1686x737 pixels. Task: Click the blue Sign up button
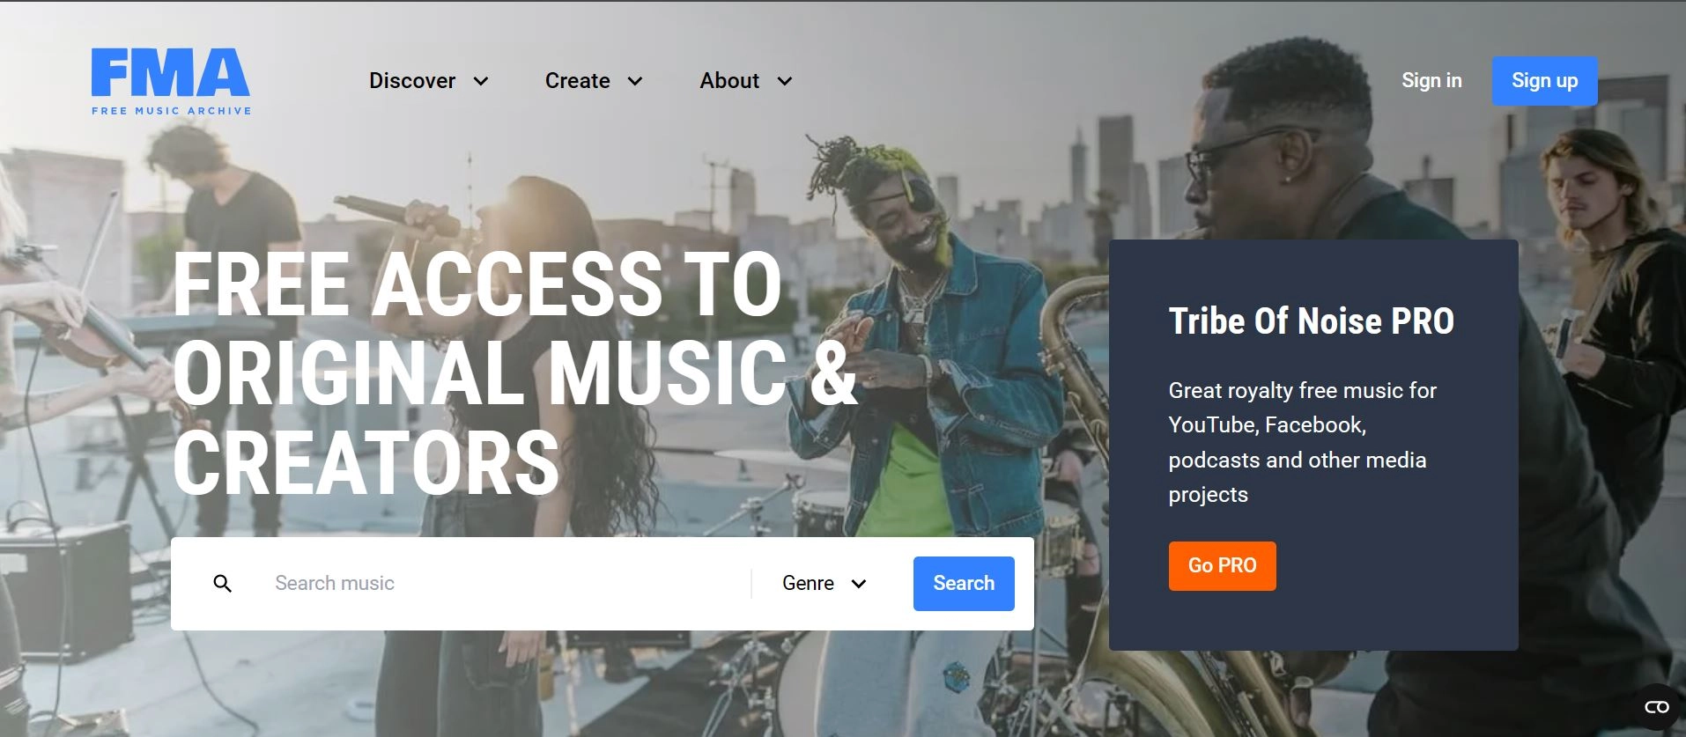[1544, 81]
